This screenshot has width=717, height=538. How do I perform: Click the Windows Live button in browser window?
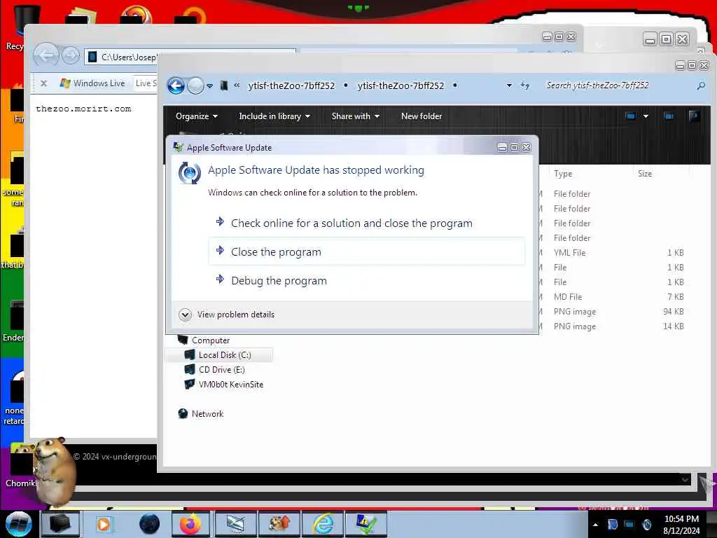(92, 83)
